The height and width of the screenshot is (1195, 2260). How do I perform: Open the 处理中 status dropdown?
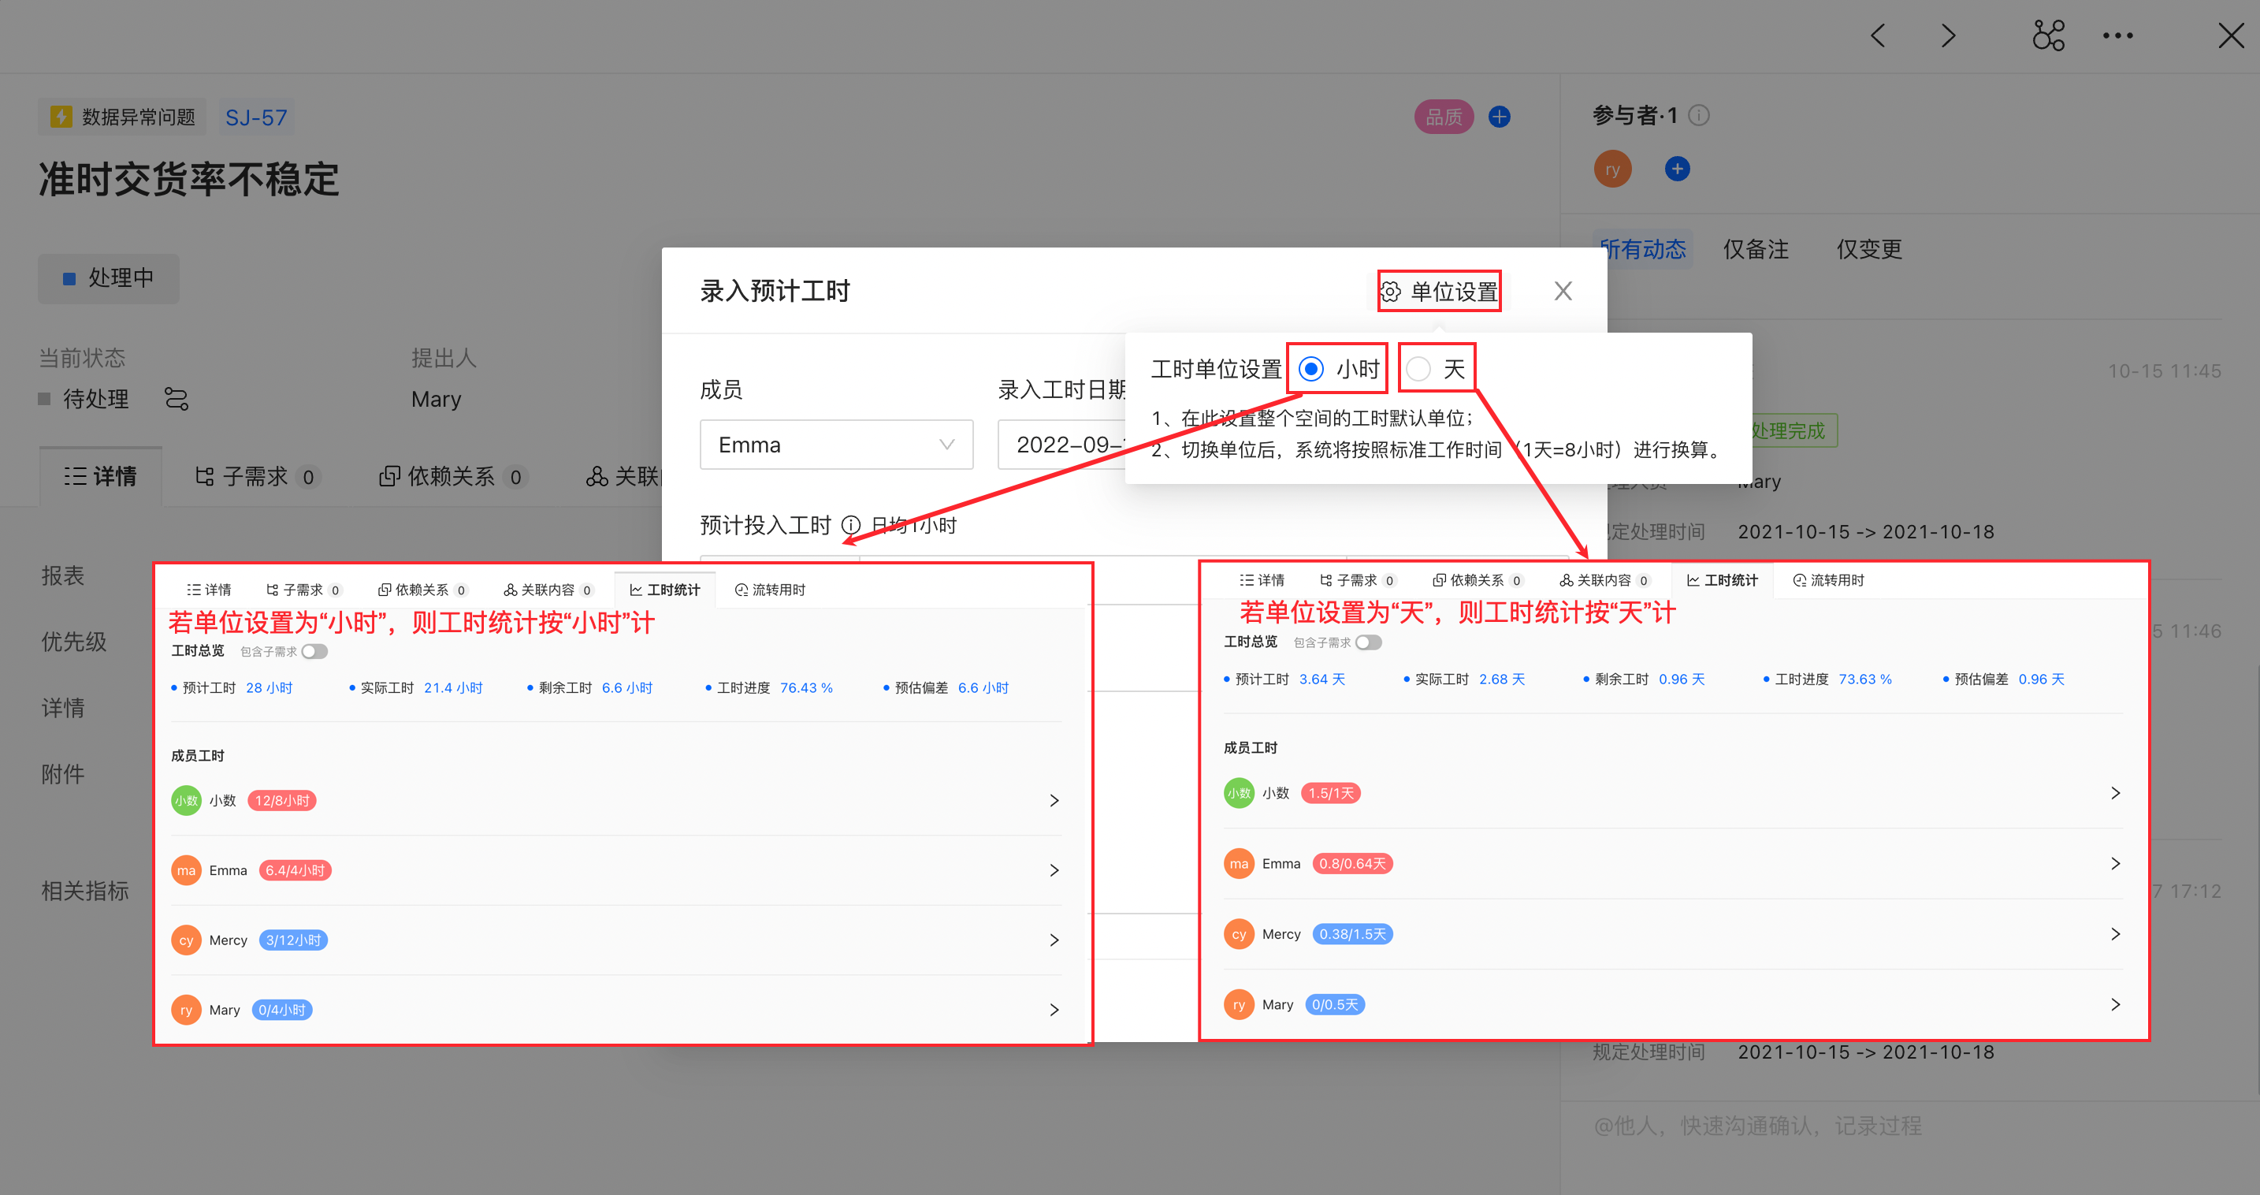pos(109,278)
